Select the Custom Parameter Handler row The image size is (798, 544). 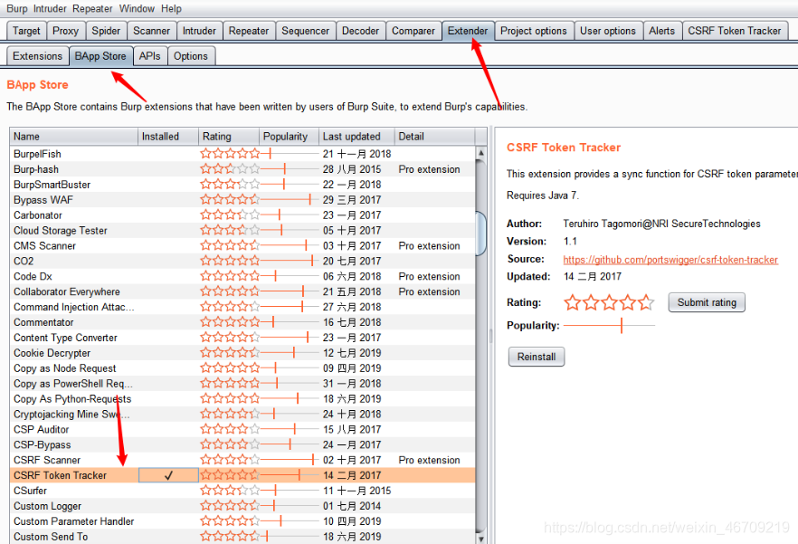coord(242,521)
